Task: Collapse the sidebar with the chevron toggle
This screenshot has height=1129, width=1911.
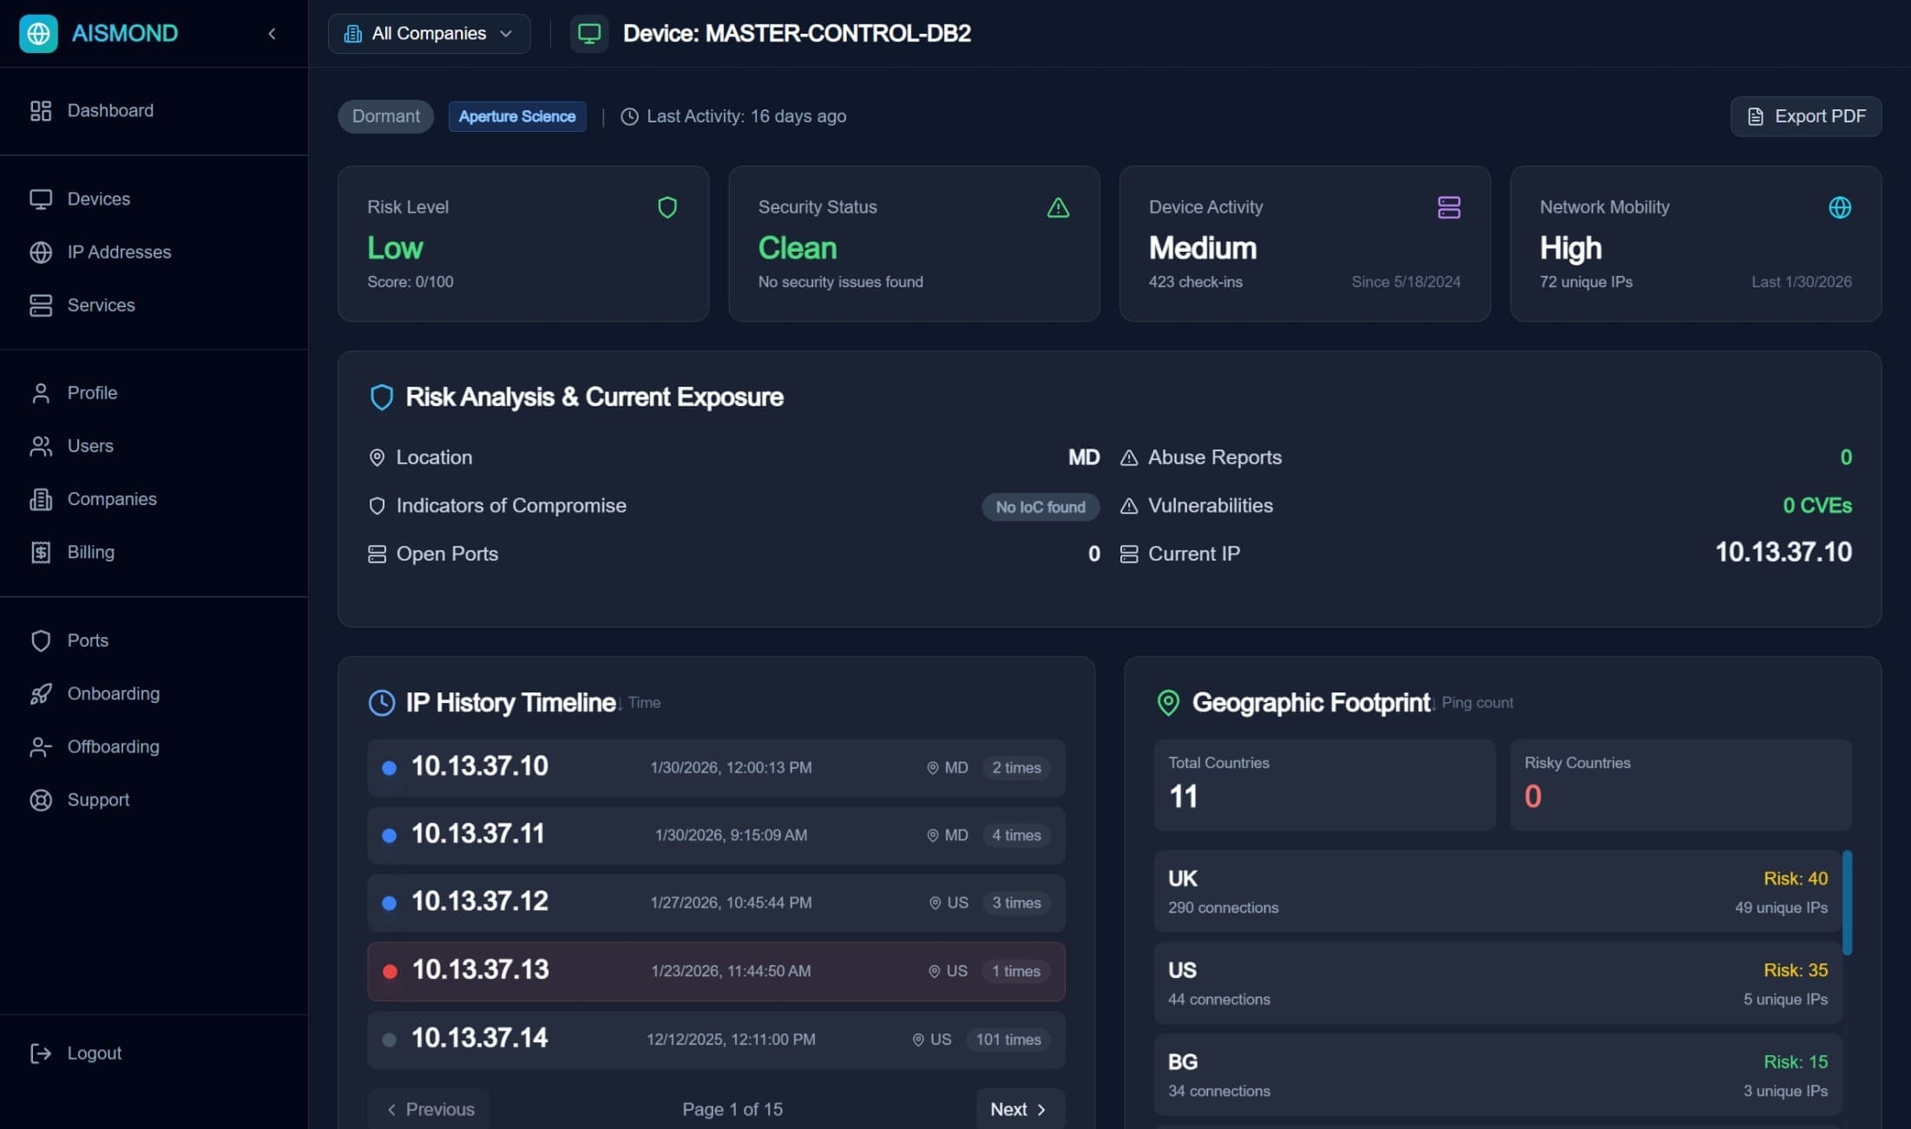Action: pyautogui.click(x=272, y=33)
